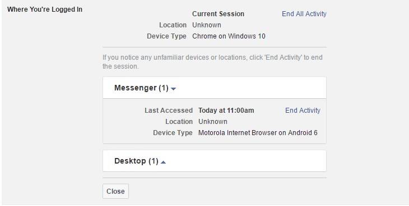Viewport: 409px width, 206px height.
Task: Select Motorola Internet Browser on Android 6 text
Action: coord(258,133)
